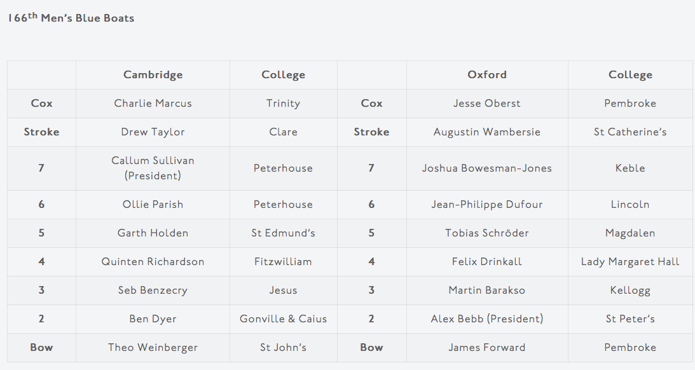Select the Garth Holden cell
This screenshot has height=370, width=695.
153,233
